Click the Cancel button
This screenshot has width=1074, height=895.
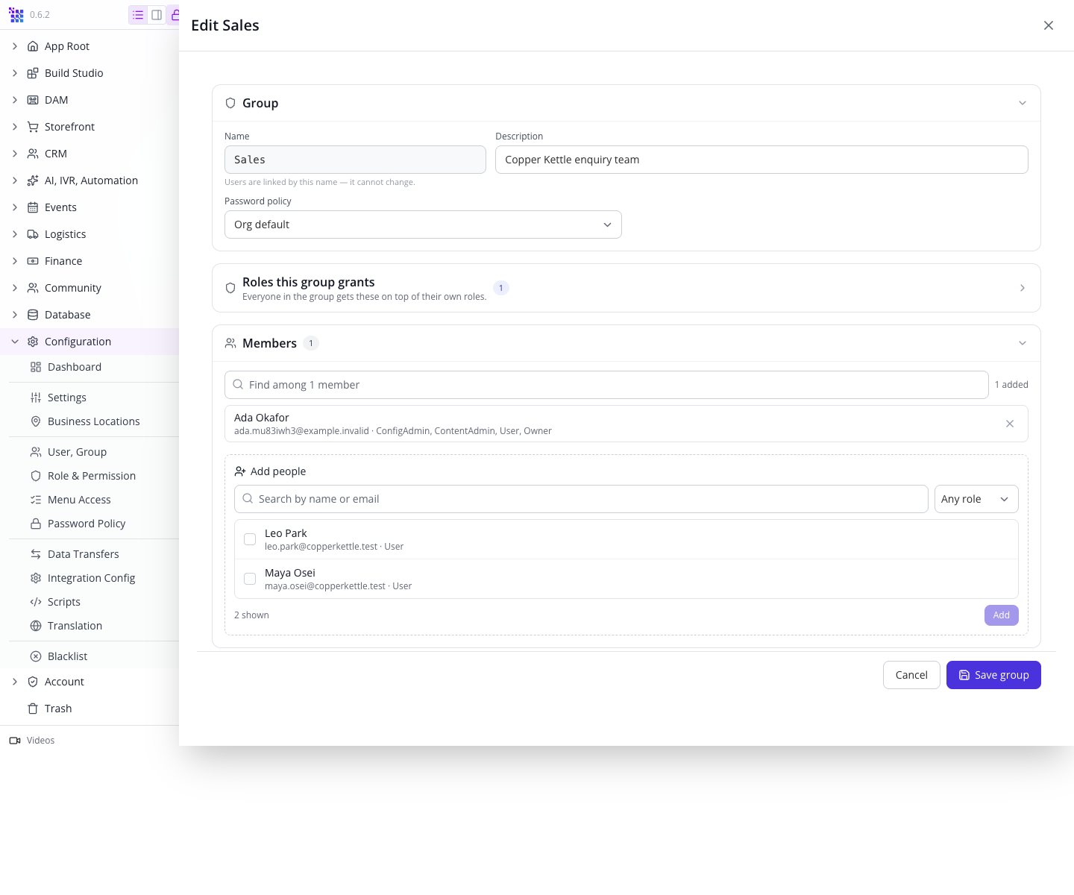tap(911, 675)
